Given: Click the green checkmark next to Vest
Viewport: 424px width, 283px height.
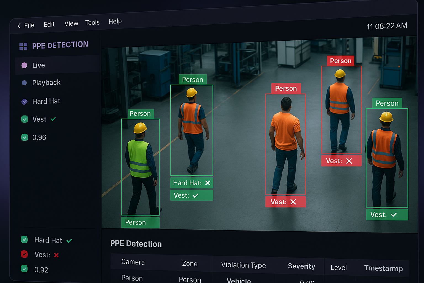Looking at the screenshot, I should coord(53,119).
